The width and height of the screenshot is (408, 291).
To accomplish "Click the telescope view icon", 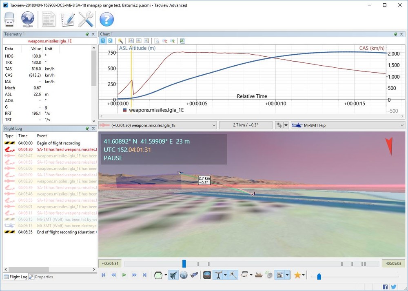I will [x=195, y=275].
